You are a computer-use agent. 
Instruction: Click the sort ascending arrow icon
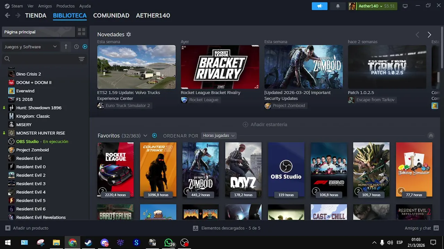click(66, 47)
